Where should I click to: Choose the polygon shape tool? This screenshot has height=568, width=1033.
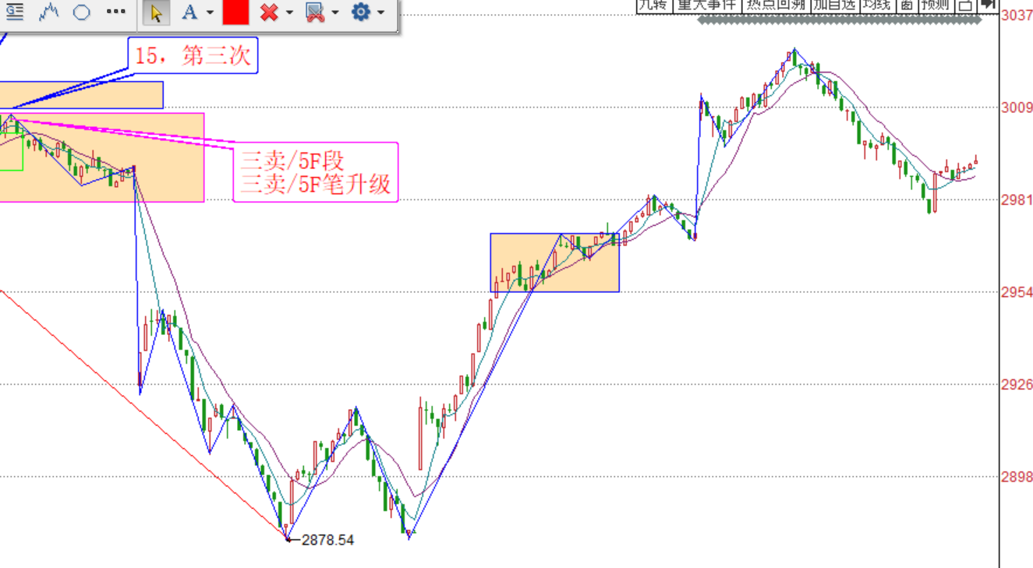pyautogui.click(x=81, y=12)
